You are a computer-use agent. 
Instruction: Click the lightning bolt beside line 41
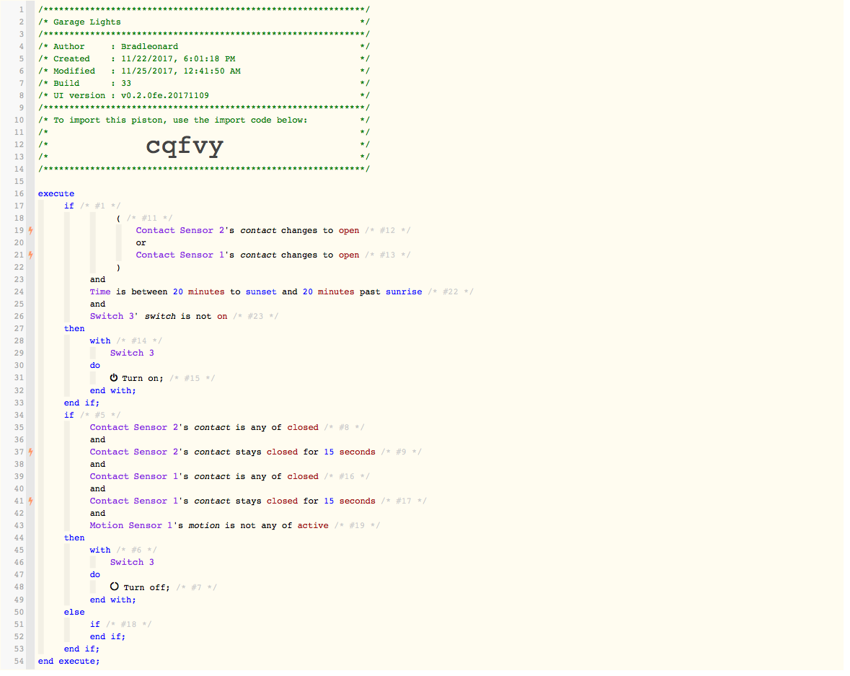pos(31,501)
